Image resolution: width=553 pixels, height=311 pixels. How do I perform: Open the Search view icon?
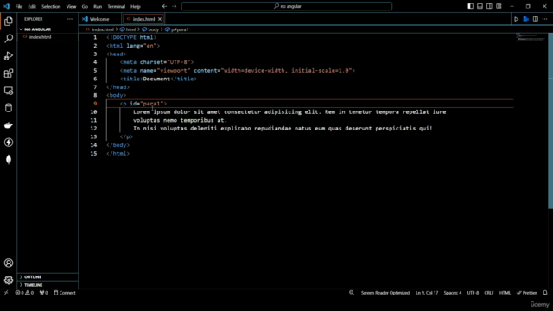point(9,38)
